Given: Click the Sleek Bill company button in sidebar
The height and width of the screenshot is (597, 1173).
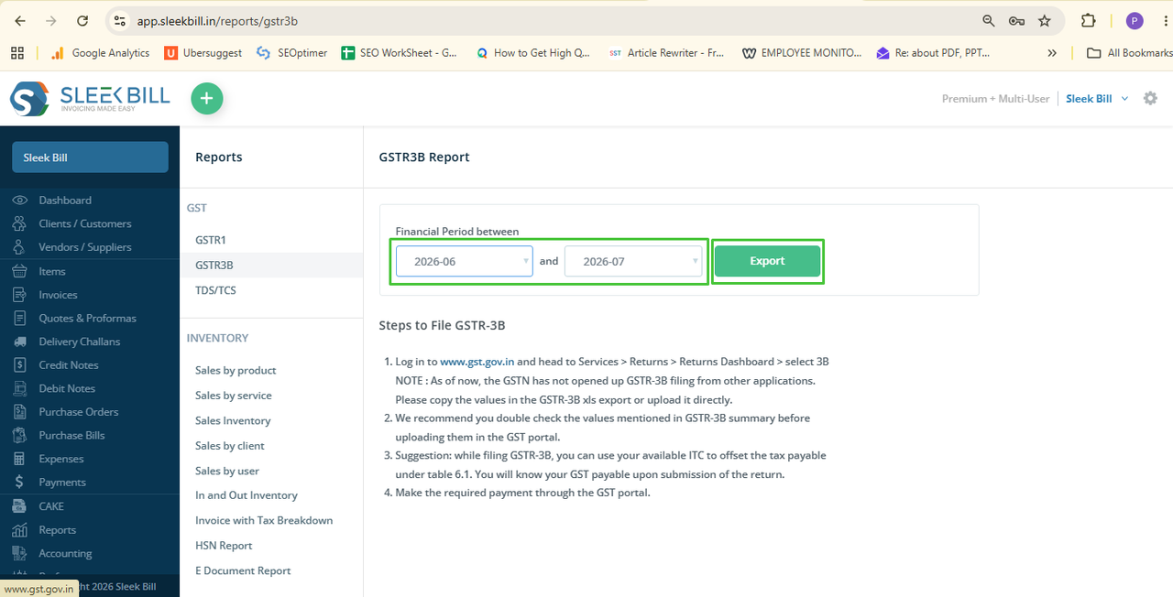Looking at the screenshot, I should (90, 157).
